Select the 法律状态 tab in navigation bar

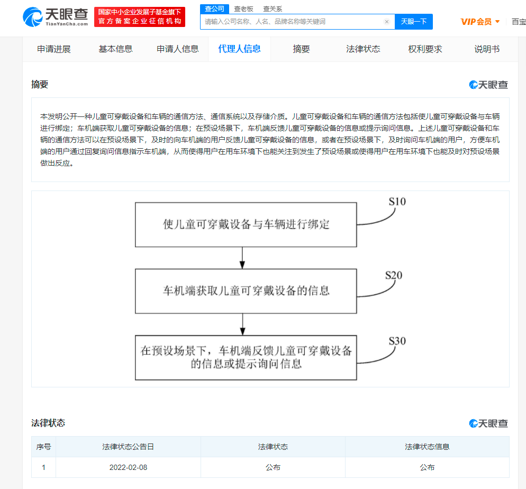tap(362, 48)
